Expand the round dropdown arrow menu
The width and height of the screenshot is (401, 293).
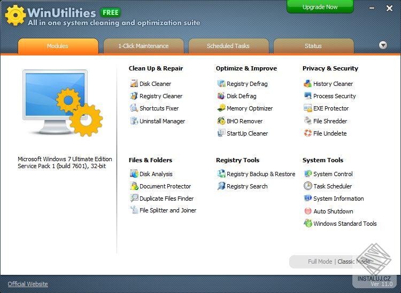(x=383, y=45)
